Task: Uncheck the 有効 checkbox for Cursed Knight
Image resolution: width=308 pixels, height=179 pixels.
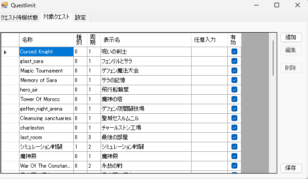Action: pos(234,52)
